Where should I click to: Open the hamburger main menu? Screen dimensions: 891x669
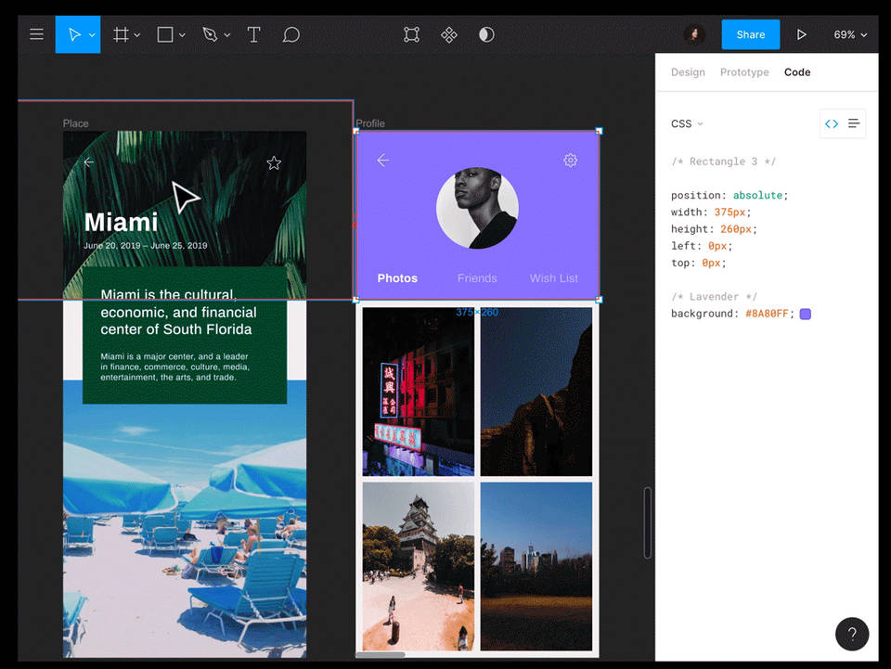tap(36, 34)
